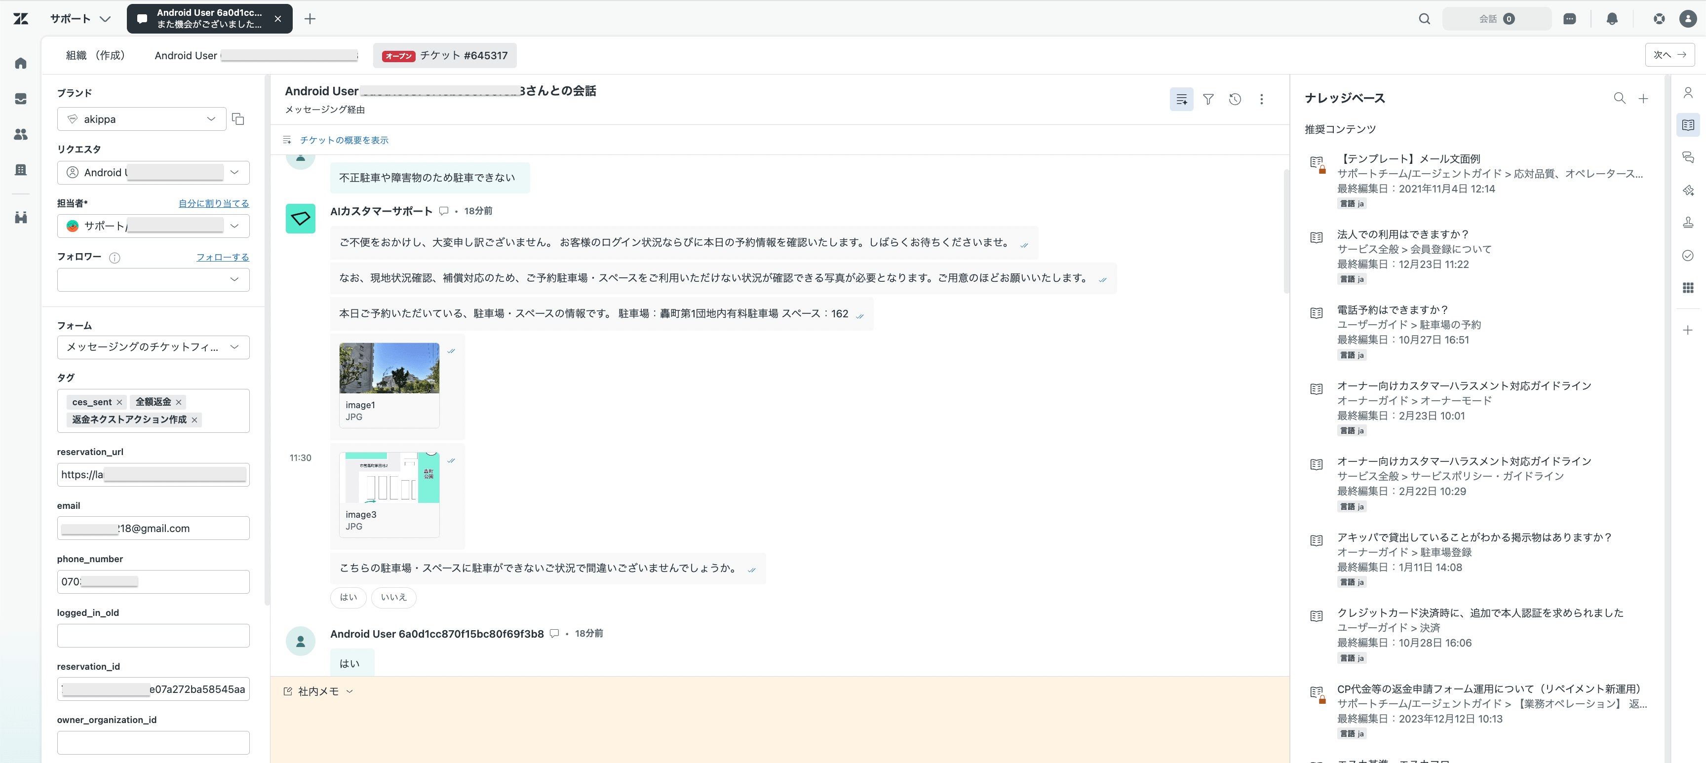Add knowledge base content with plus icon
Image resolution: width=1706 pixels, height=763 pixels.
pyautogui.click(x=1643, y=98)
